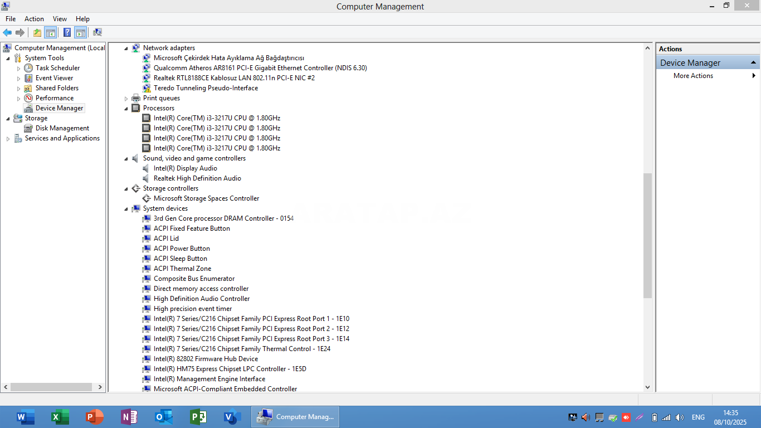Open the Help menu
The height and width of the screenshot is (428, 761).
pyautogui.click(x=82, y=19)
